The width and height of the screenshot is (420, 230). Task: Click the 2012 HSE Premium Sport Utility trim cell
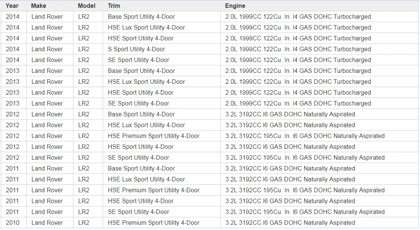click(153, 136)
